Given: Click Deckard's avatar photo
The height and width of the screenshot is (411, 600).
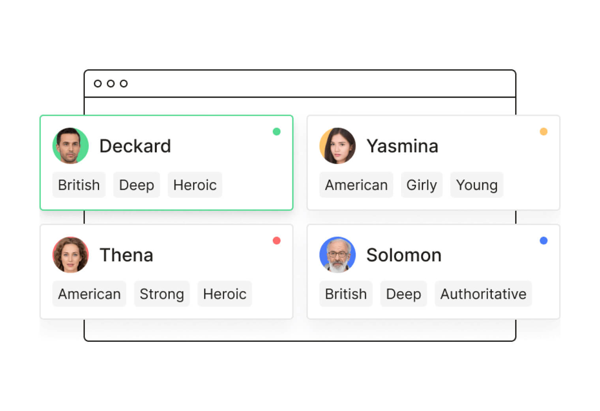Looking at the screenshot, I should (x=71, y=146).
